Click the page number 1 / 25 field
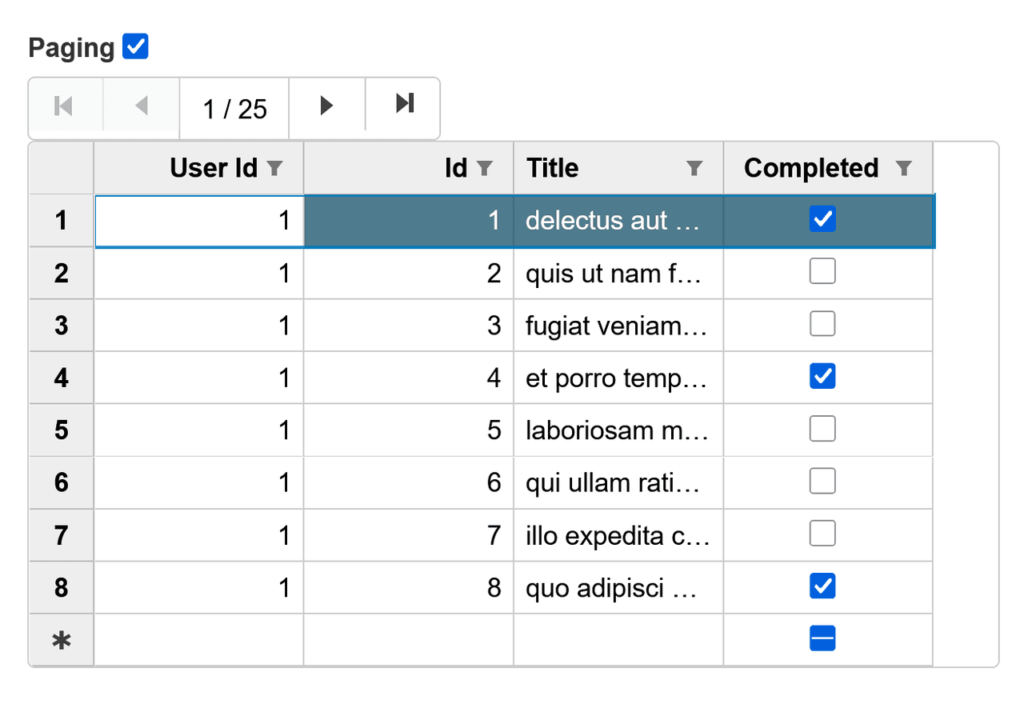 coord(234,108)
